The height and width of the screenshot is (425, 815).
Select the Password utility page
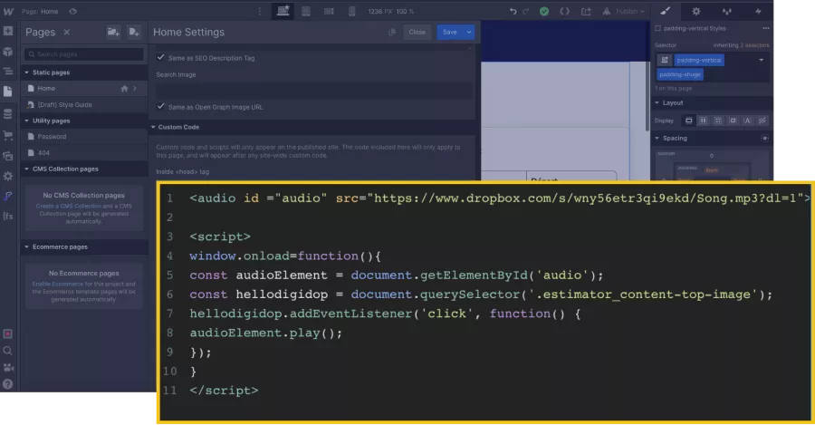[x=83, y=137]
